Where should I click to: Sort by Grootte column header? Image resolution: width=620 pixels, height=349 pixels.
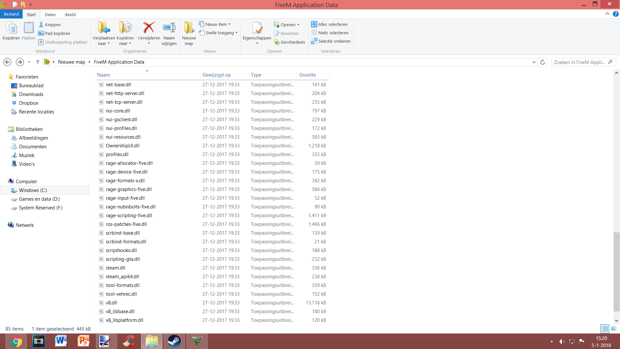pos(313,75)
